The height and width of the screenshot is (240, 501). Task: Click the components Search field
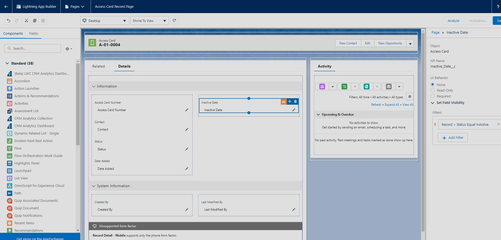[33, 48]
